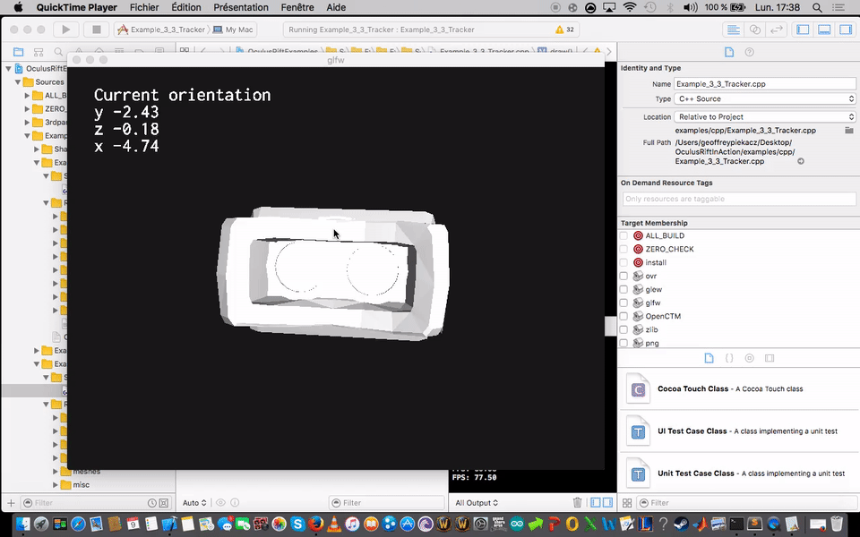Reveal file in Finder using arrow icon
Screen dimensions: 860x537
(801, 161)
